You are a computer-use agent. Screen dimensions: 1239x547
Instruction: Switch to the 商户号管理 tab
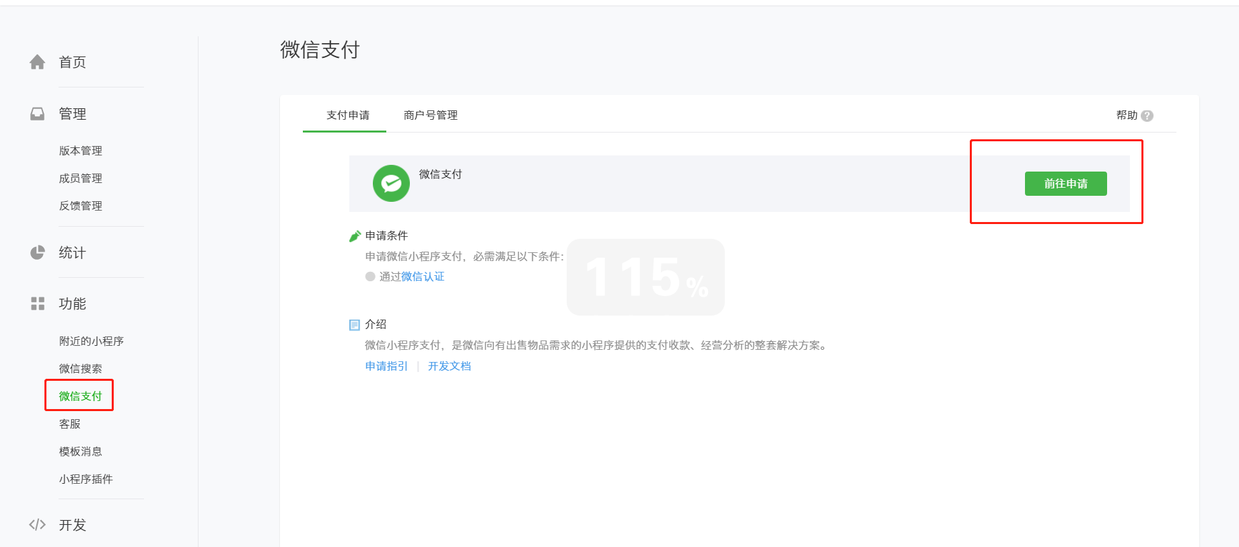coord(431,115)
